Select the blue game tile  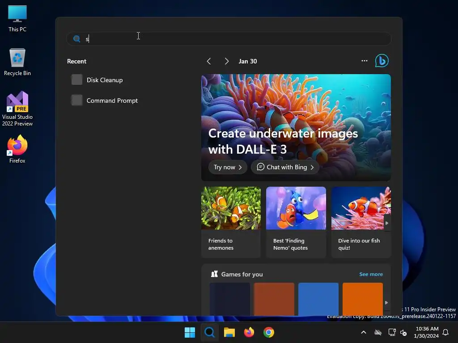click(318, 299)
